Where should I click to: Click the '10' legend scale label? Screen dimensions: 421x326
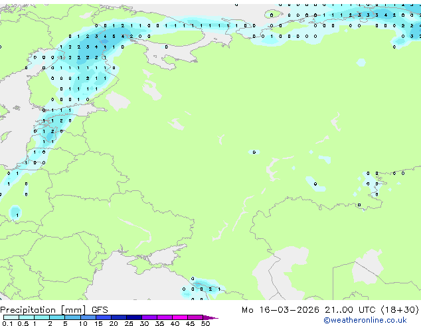coord(83,323)
